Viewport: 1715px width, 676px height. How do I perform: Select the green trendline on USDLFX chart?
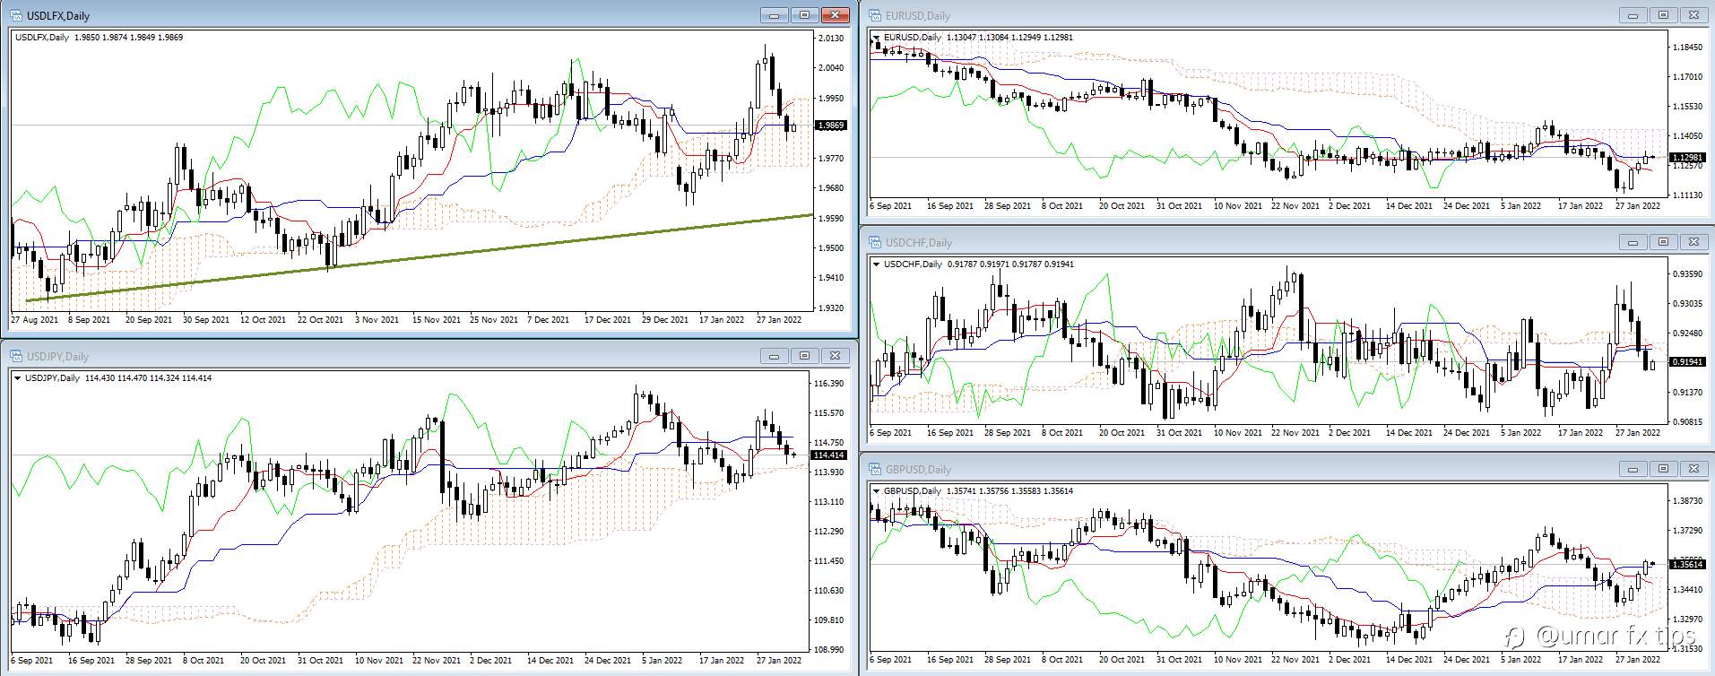coord(420,257)
